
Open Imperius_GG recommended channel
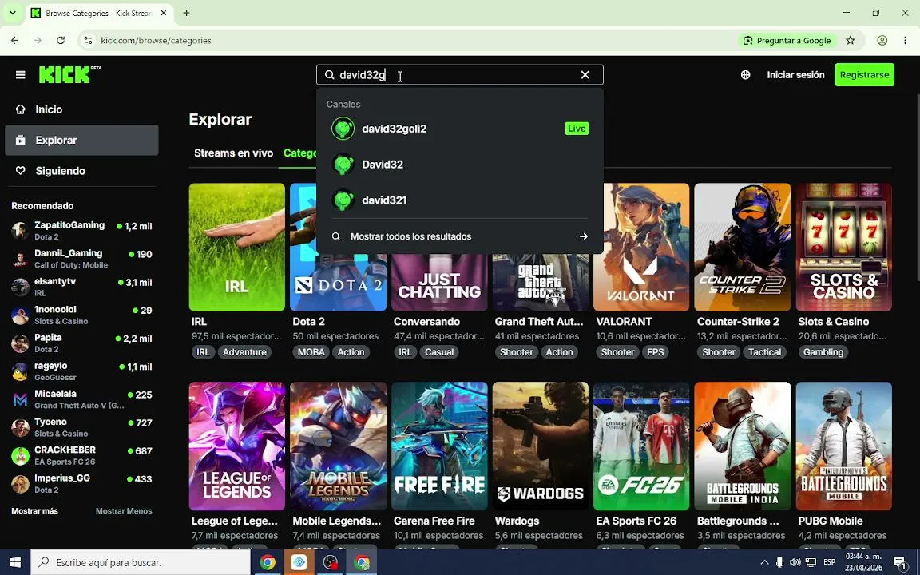[x=81, y=484]
